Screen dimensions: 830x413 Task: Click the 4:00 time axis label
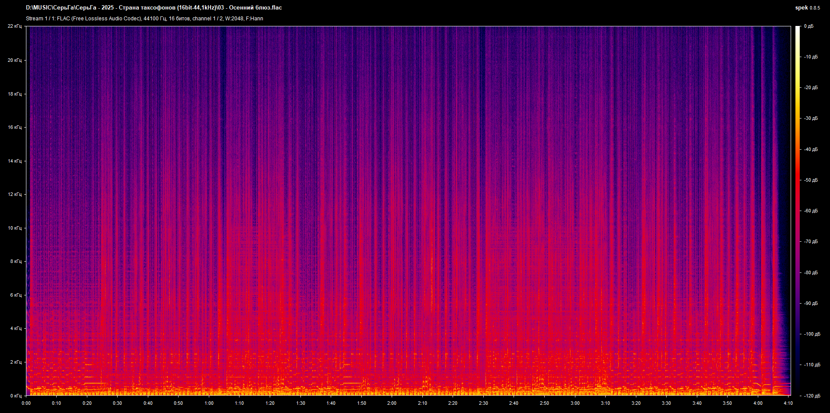pyautogui.click(x=758, y=403)
